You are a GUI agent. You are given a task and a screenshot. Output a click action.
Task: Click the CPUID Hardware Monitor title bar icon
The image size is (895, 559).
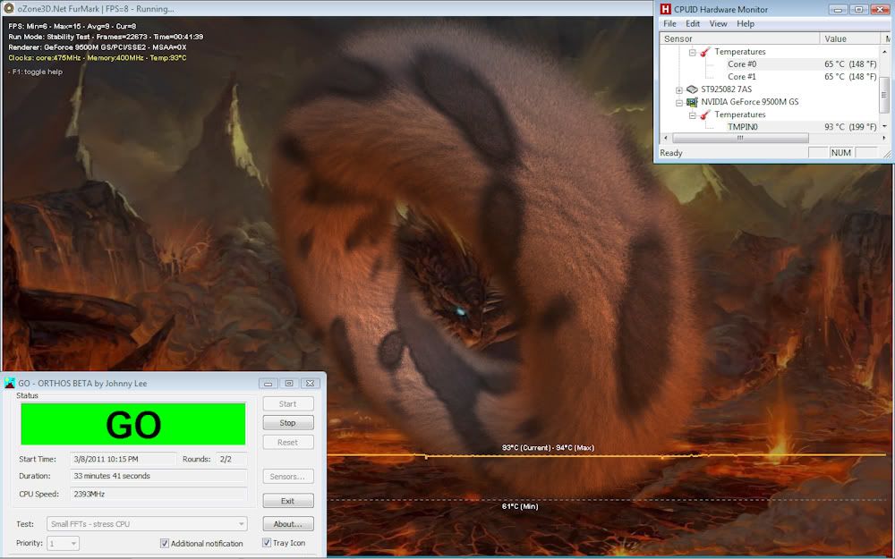pyautogui.click(x=665, y=9)
